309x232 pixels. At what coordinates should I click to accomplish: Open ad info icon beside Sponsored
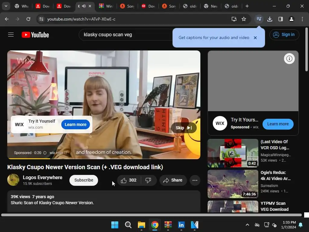(x=45, y=153)
